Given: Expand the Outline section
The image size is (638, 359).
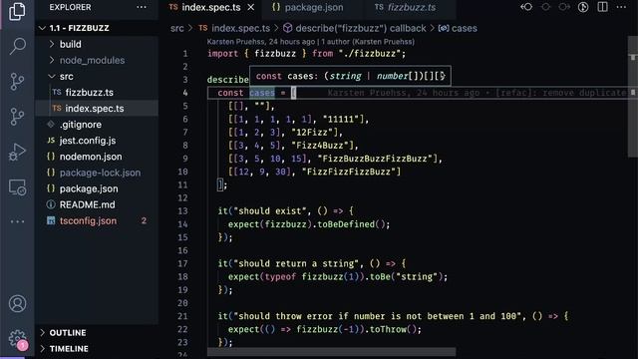Looking at the screenshot, I should (x=68, y=332).
